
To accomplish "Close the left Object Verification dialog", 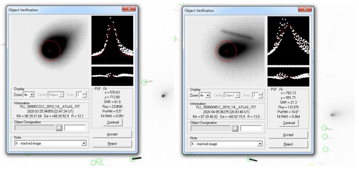I will point(129,9).
